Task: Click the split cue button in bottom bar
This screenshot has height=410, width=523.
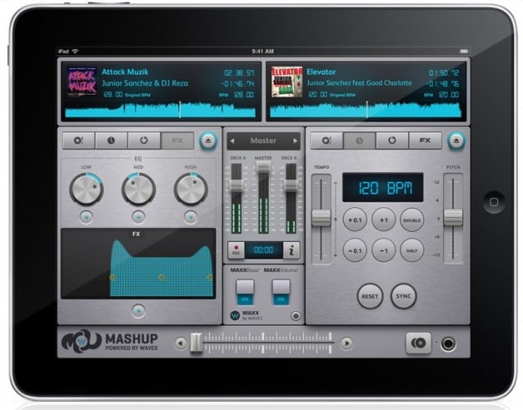Action: pos(418,343)
